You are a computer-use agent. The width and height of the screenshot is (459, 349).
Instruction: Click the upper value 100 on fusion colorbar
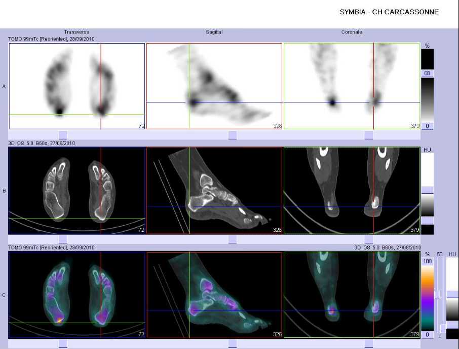pyautogui.click(x=428, y=261)
